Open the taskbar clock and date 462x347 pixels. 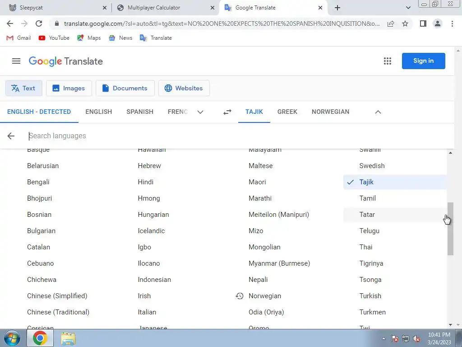point(439,338)
